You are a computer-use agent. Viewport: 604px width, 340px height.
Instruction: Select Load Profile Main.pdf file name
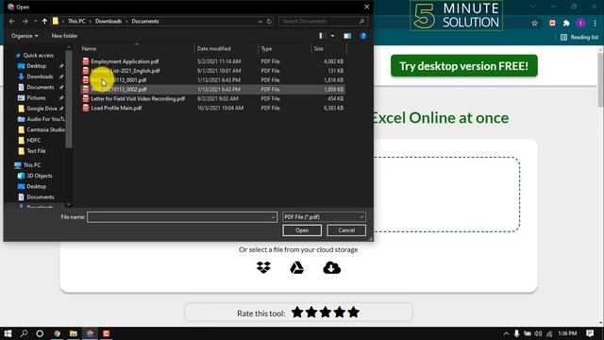point(116,108)
